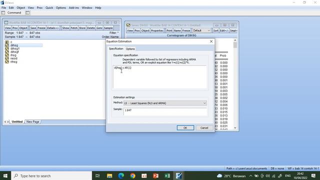Open the View menu in menu bar
This screenshot has width=320, height=180.
(31, 8)
